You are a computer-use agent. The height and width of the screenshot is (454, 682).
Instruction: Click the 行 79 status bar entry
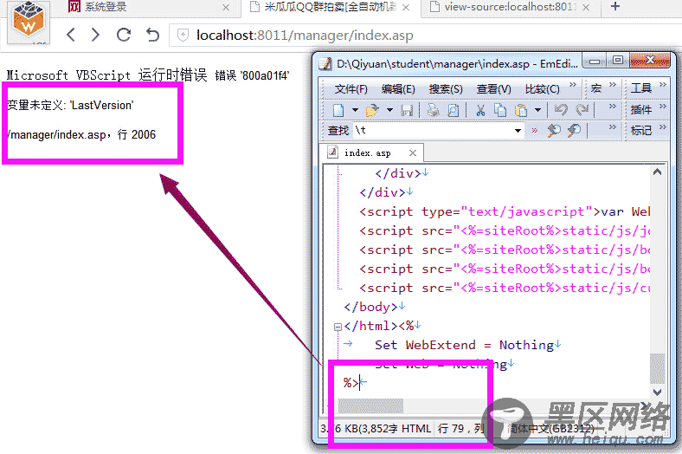pos(460,429)
